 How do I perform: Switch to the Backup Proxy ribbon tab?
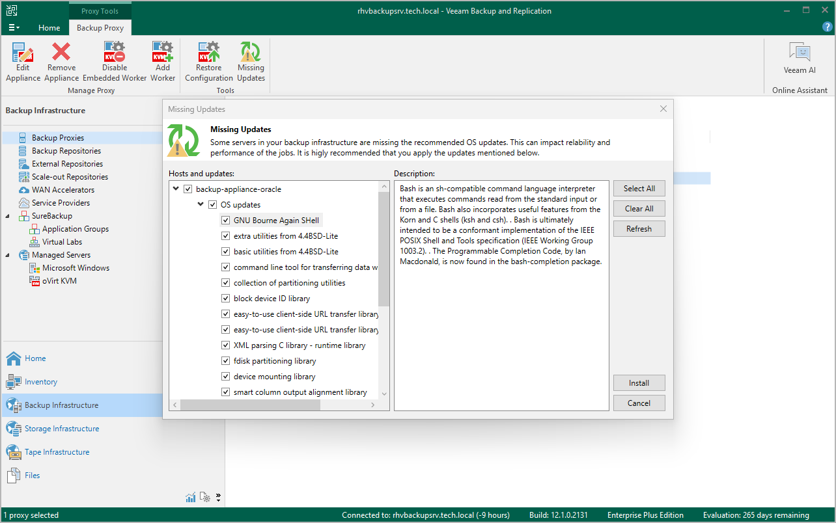pos(100,28)
